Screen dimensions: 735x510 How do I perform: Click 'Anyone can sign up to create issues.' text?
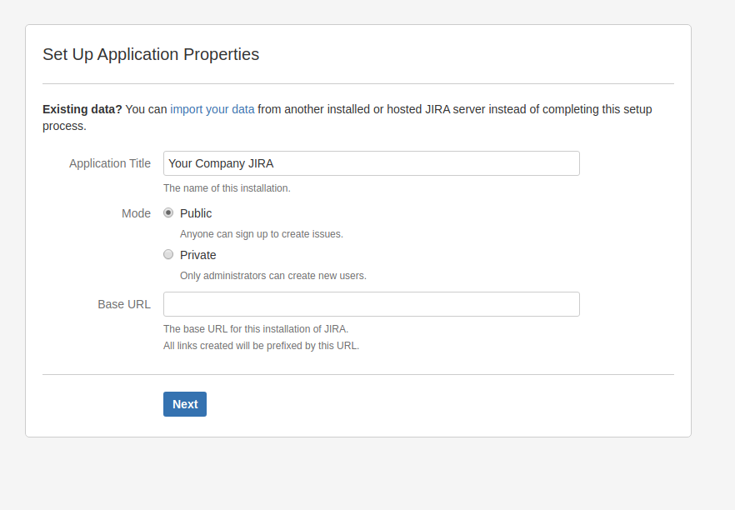click(x=262, y=234)
